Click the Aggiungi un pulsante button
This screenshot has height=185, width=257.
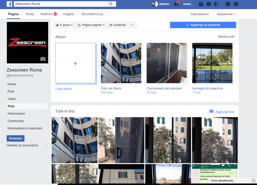[203, 25]
